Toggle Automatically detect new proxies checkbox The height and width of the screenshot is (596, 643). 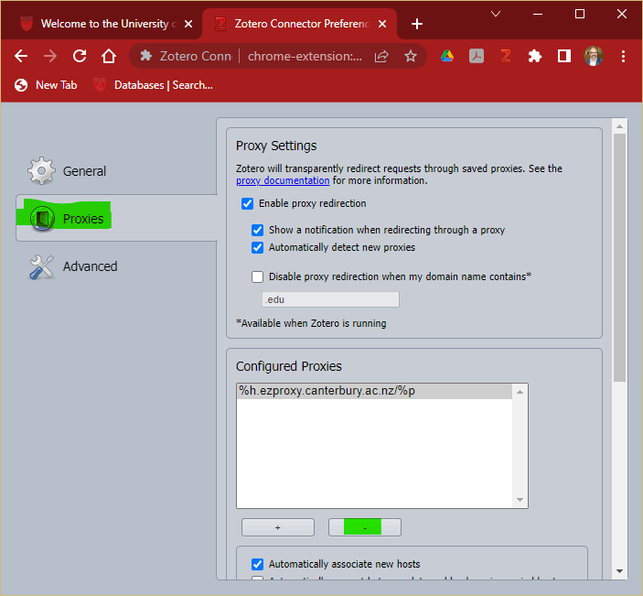point(258,247)
